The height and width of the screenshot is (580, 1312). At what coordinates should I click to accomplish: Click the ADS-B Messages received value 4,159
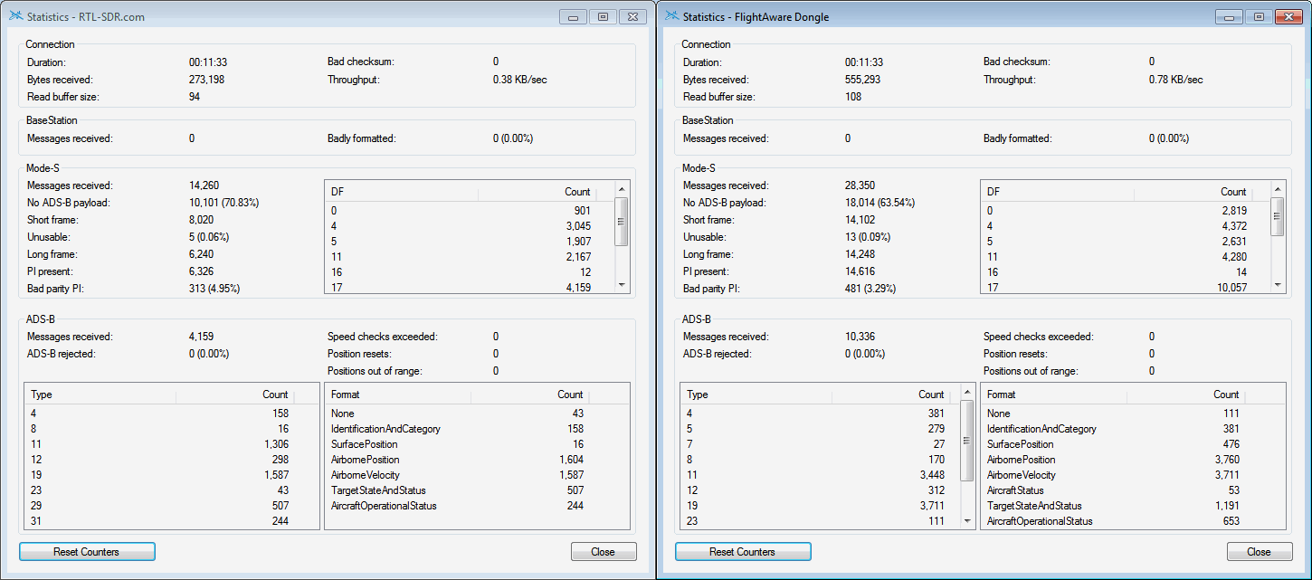click(201, 337)
